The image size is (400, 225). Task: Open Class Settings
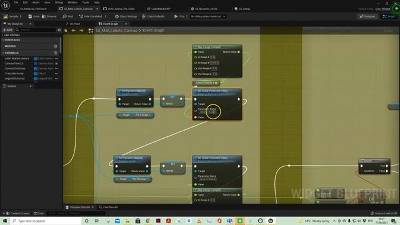pos(126,16)
